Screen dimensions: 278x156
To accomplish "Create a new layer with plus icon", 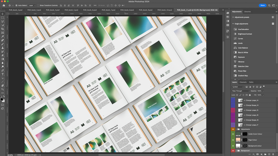I will tap(269, 154).
